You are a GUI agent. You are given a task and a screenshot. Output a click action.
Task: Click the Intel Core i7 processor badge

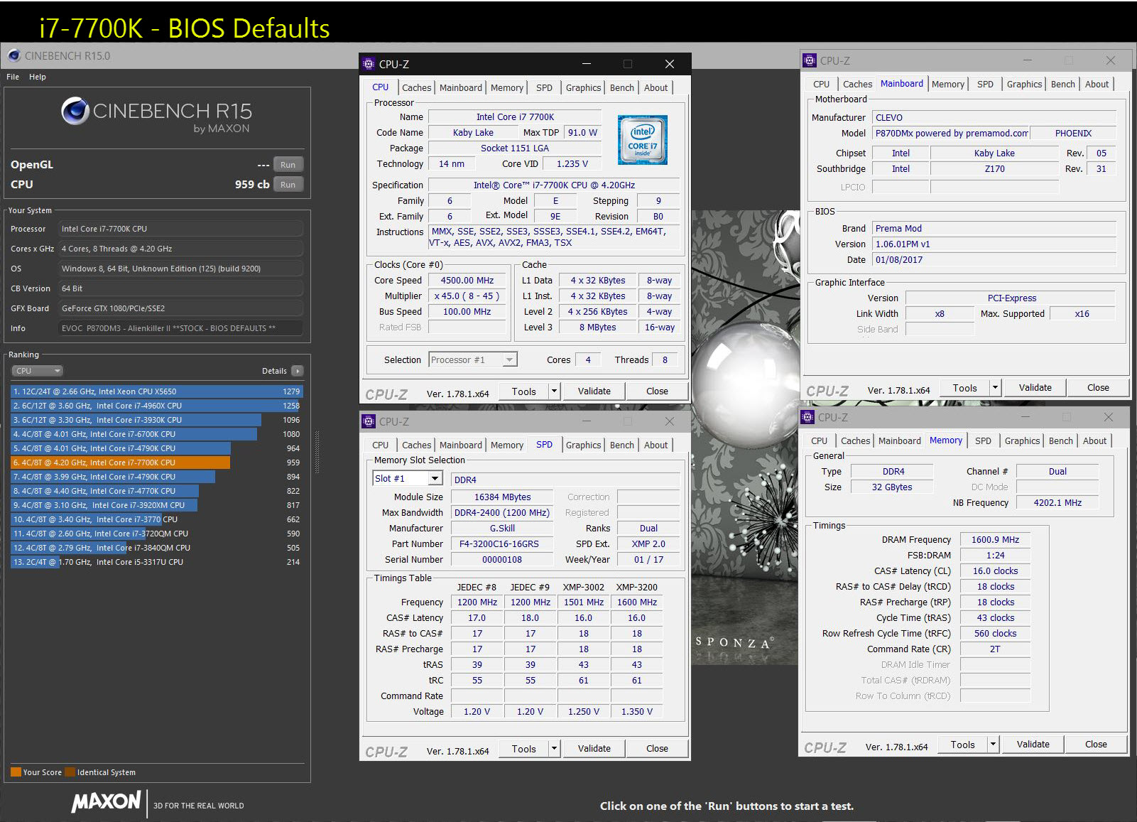(x=642, y=139)
